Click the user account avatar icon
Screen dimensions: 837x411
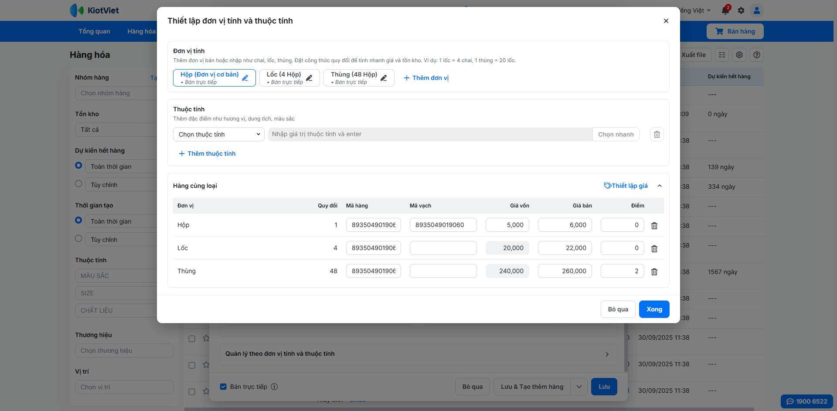757,10
